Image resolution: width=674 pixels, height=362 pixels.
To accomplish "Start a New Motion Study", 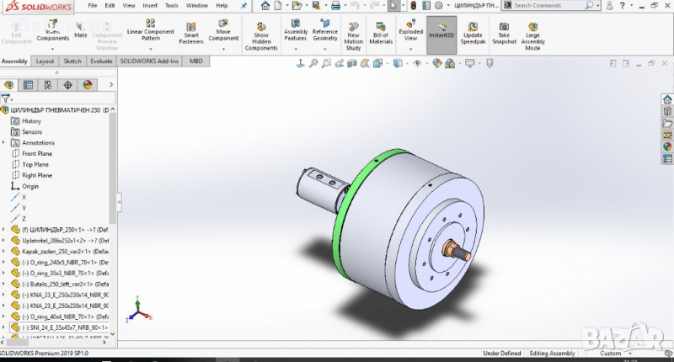I will point(353,34).
